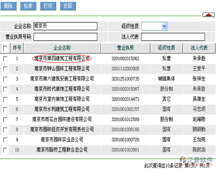216x169 pixels.
Task: Click the 删除 button
Action: point(8,6)
